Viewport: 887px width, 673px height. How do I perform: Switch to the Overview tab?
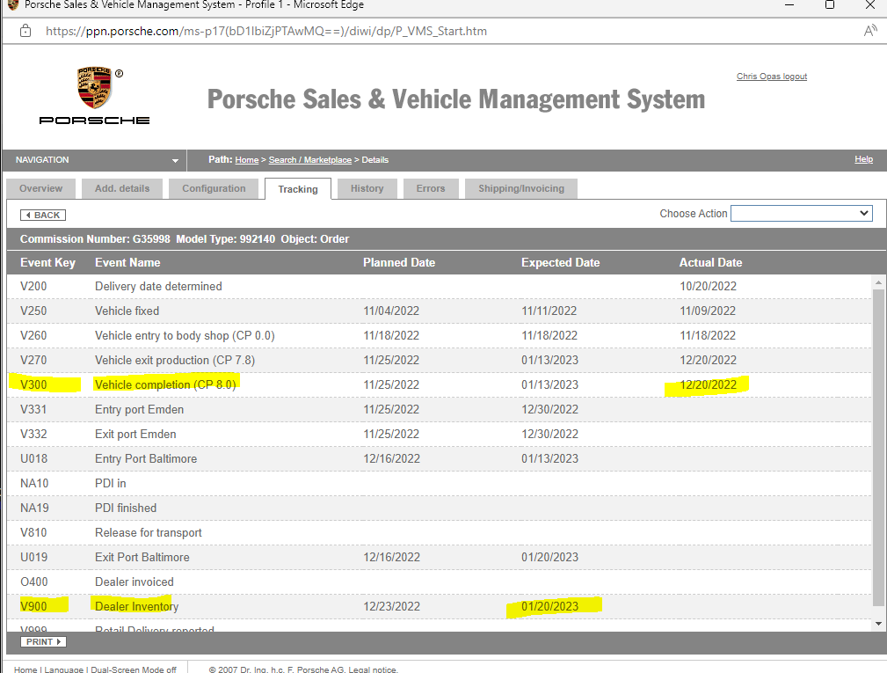coord(40,188)
